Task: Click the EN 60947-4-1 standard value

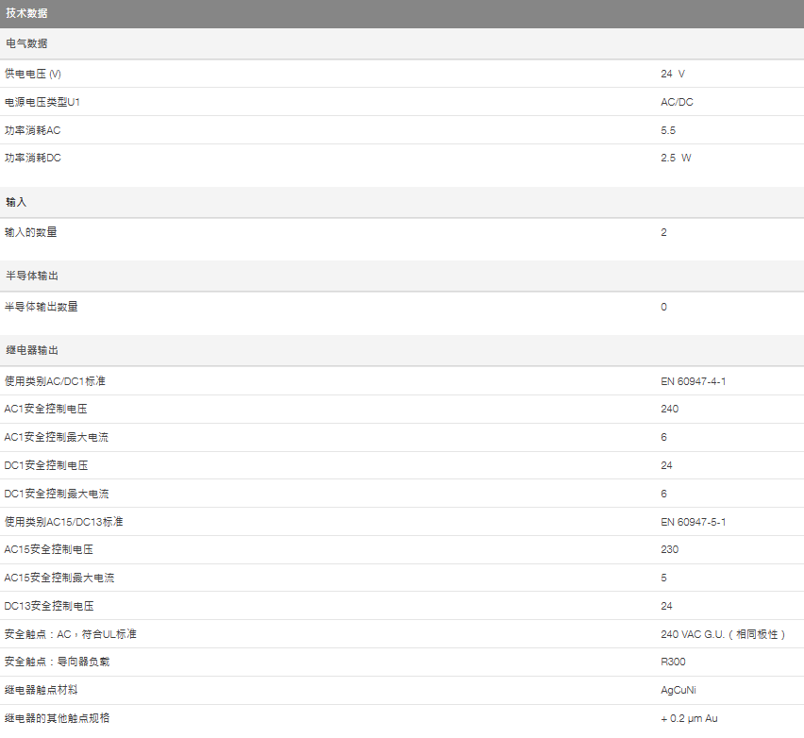Action: point(693,381)
